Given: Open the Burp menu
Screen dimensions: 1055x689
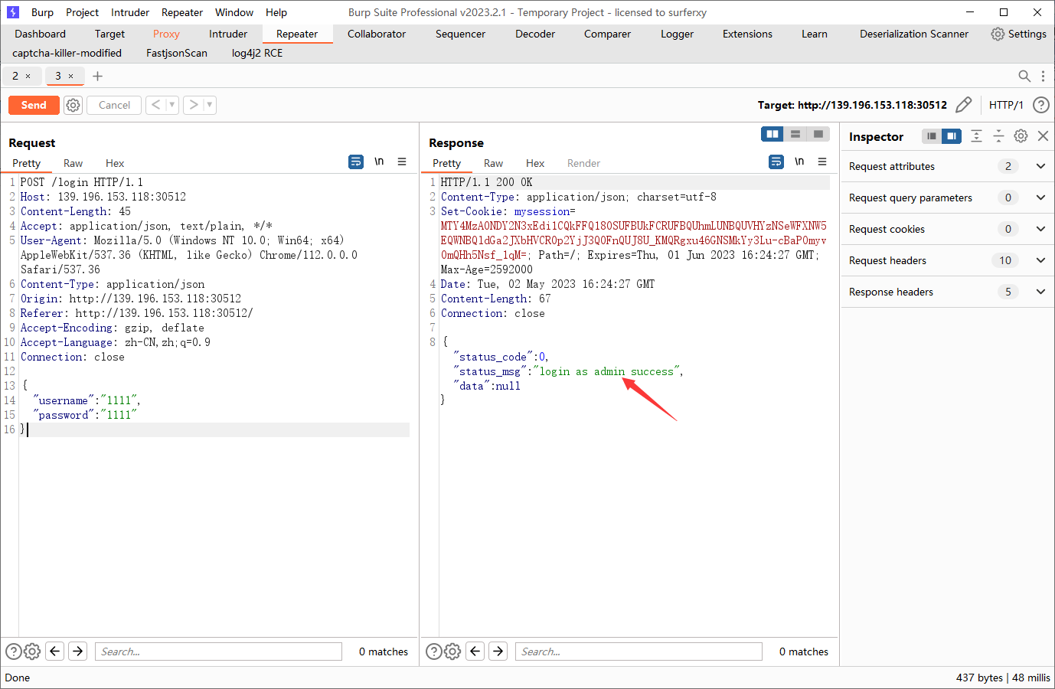Looking at the screenshot, I should (x=42, y=12).
